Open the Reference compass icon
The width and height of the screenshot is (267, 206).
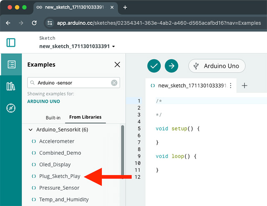[x=11, y=108]
